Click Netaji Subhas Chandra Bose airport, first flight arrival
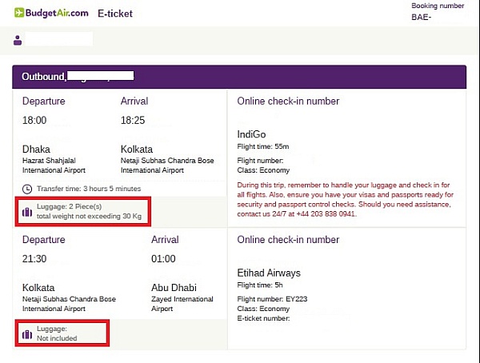This screenshot has height=363, width=480. [x=167, y=166]
